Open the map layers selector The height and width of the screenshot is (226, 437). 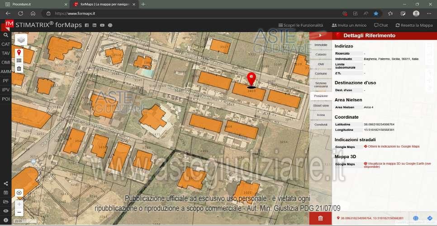click(x=21, y=40)
